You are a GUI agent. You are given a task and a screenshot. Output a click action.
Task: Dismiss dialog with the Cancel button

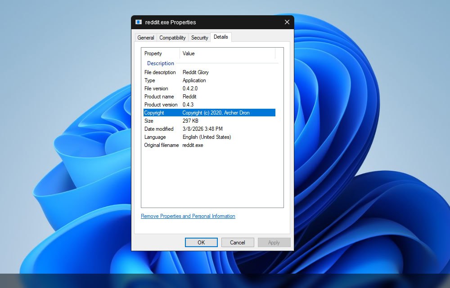click(238, 243)
